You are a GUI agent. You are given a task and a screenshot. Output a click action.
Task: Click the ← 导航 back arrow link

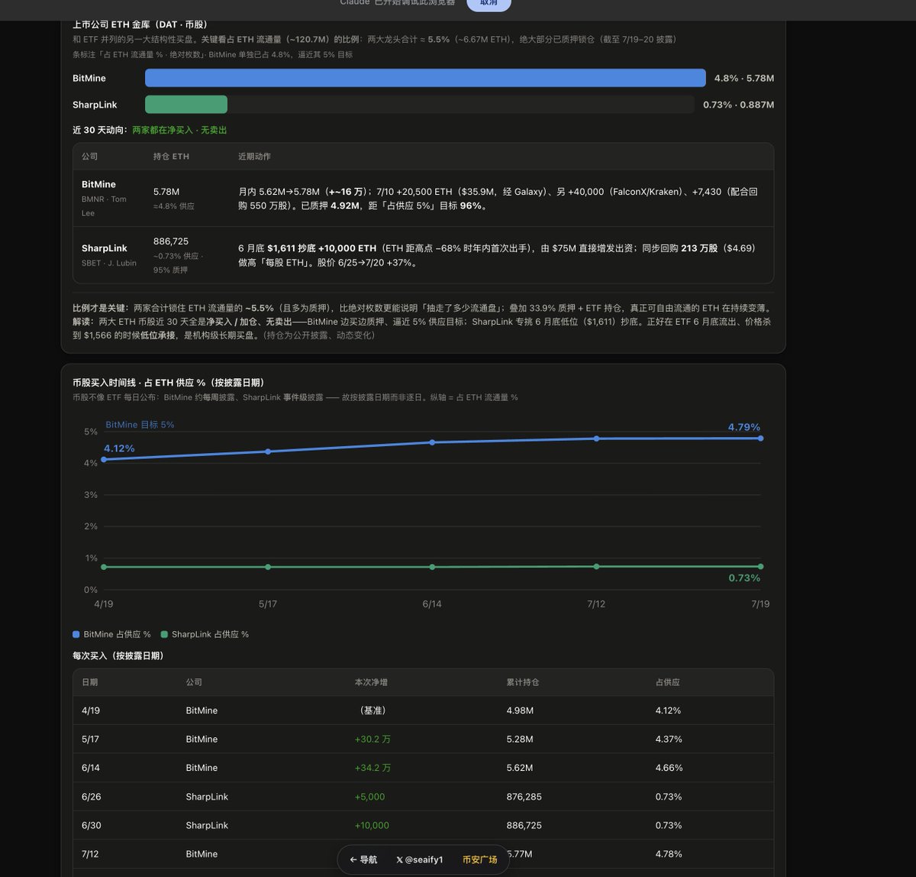(363, 859)
